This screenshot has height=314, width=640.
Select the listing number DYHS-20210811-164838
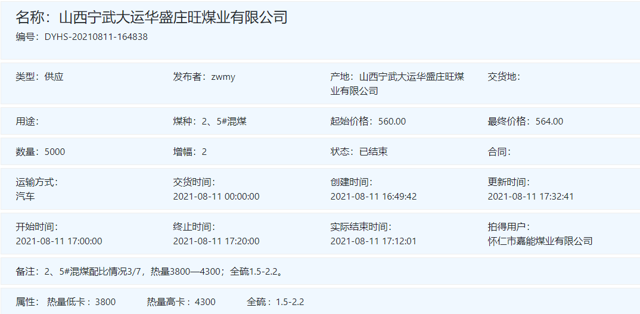point(96,37)
